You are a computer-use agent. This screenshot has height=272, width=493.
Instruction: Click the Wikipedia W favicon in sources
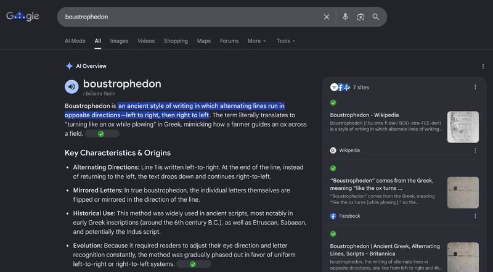[x=333, y=150]
